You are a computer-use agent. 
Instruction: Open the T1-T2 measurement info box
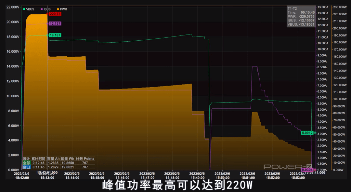click(x=301, y=17)
